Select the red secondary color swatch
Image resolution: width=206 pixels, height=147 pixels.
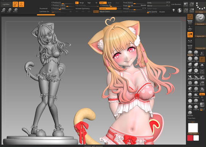[190, 138]
